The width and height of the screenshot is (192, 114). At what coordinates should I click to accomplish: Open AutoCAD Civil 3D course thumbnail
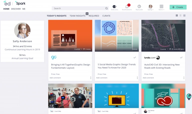163,36
